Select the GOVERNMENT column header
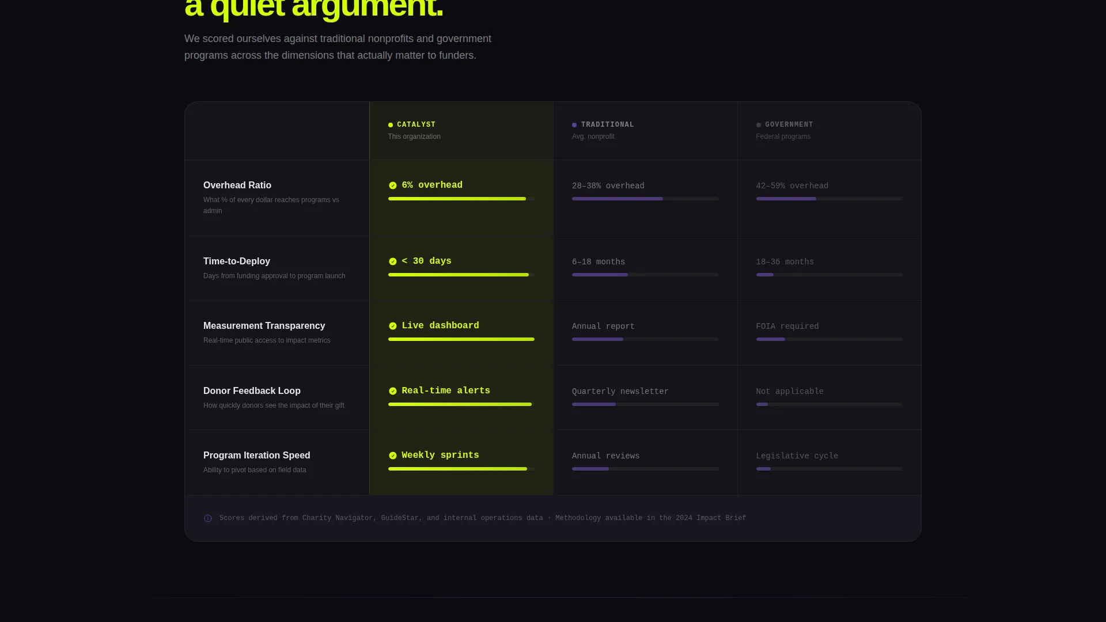Image resolution: width=1106 pixels, height=622 pixels. (x=829, y=131)
